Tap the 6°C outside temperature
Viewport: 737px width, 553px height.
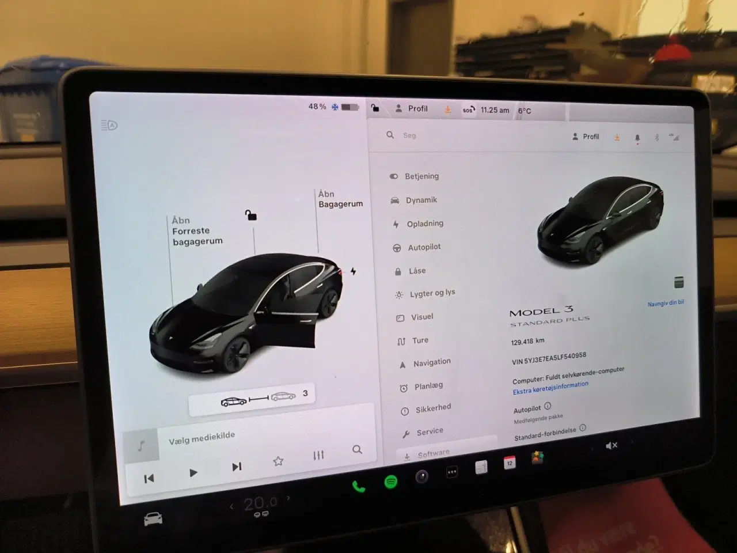[x=525, y=111]
